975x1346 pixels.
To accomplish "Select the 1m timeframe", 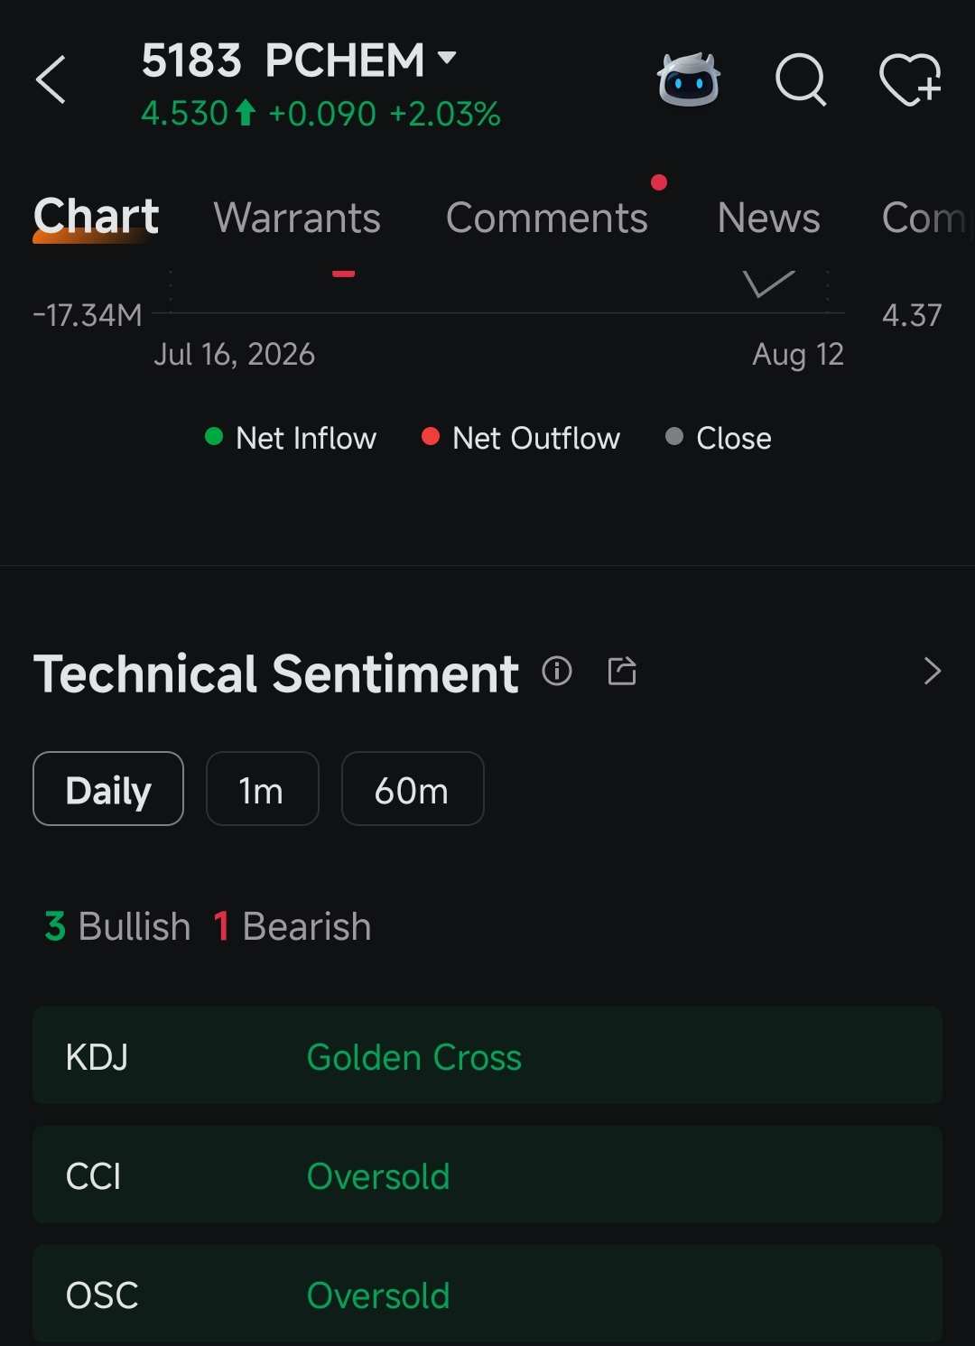I will tap(262, 789).
